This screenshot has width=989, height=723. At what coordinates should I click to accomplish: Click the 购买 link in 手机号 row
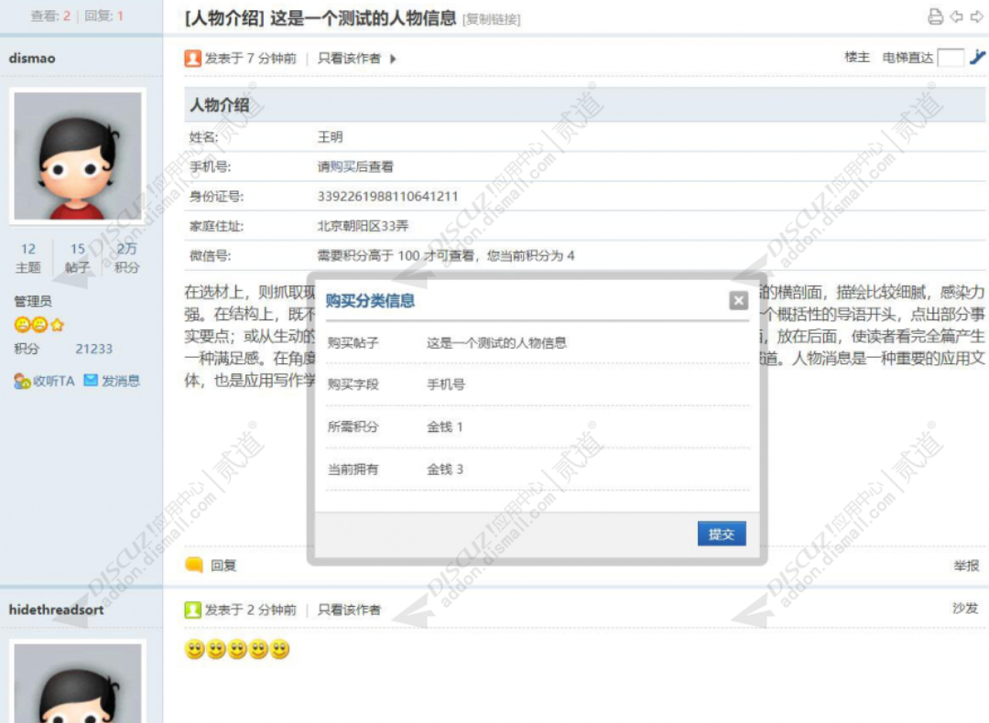point(342,167)
